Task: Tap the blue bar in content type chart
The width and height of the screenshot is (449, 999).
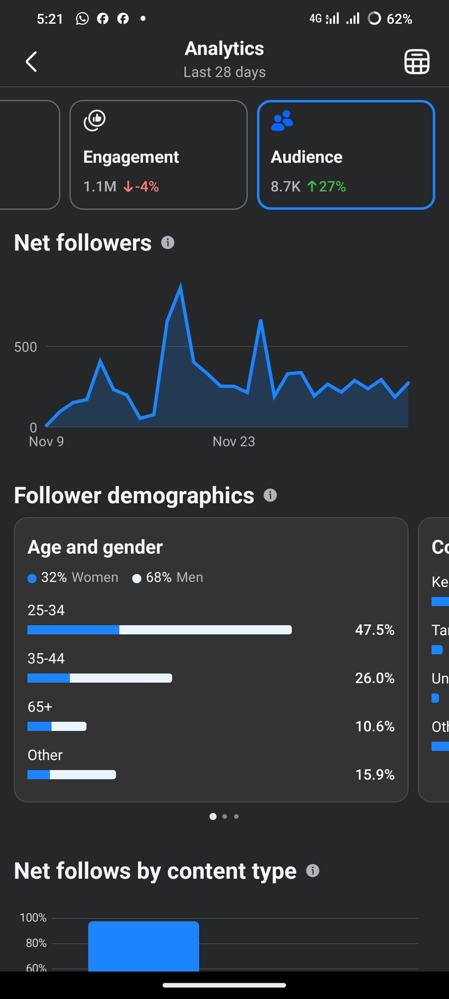Action: pos(143,946)
